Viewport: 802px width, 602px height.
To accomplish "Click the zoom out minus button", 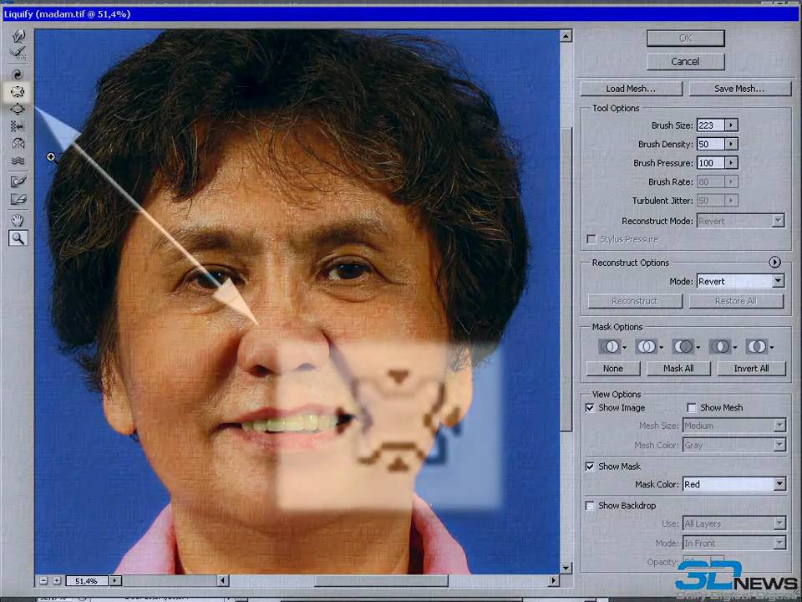I will coord(43,580).
